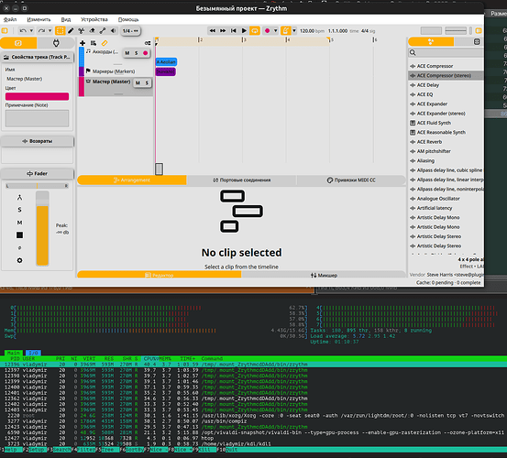Click the Fader mono-compat split icon
The height and width of the screenshot is (458, 507).
click(20, 197)
